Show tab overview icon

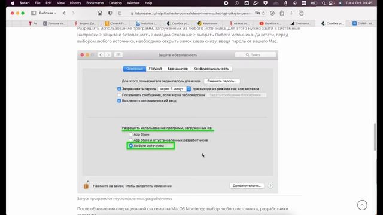point(301,13)
